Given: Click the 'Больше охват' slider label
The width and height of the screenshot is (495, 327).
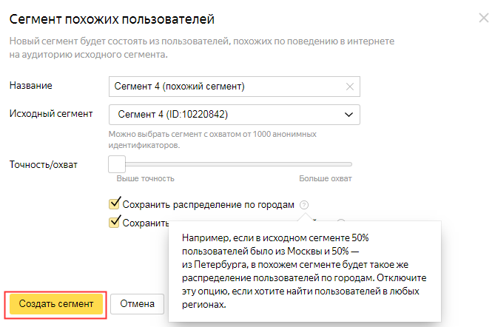Looking at the screenshot, I should [x=325, y=178].
